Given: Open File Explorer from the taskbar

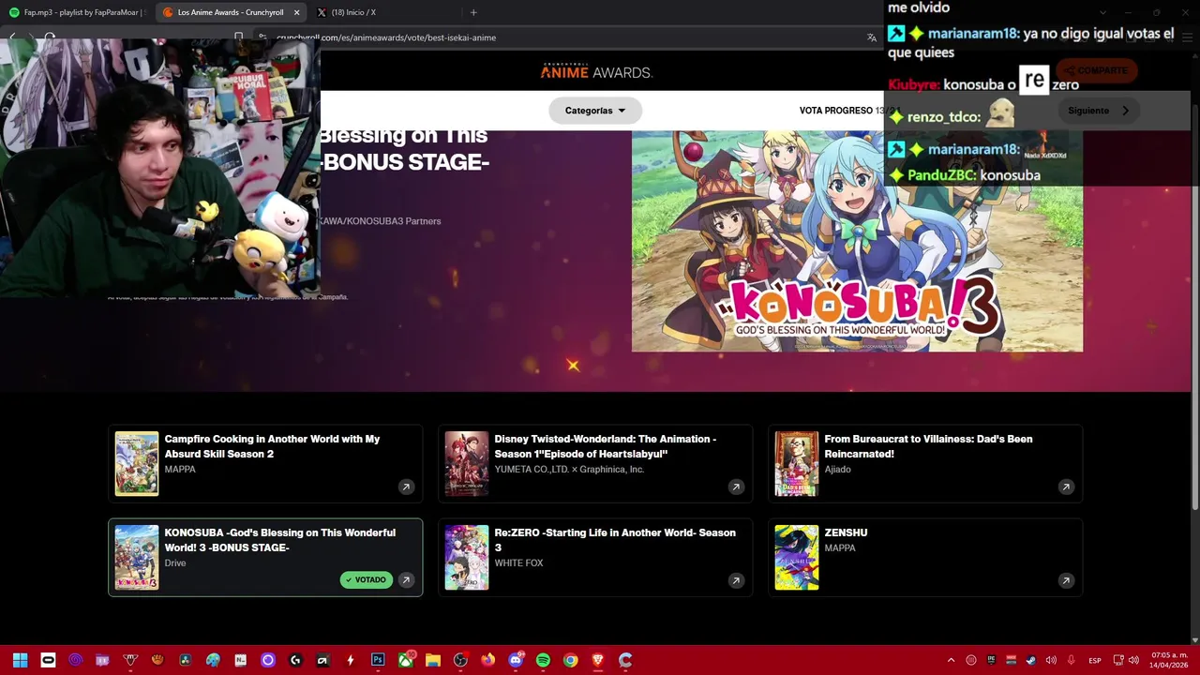Looking at the screenshot, I should pos(432,660).
